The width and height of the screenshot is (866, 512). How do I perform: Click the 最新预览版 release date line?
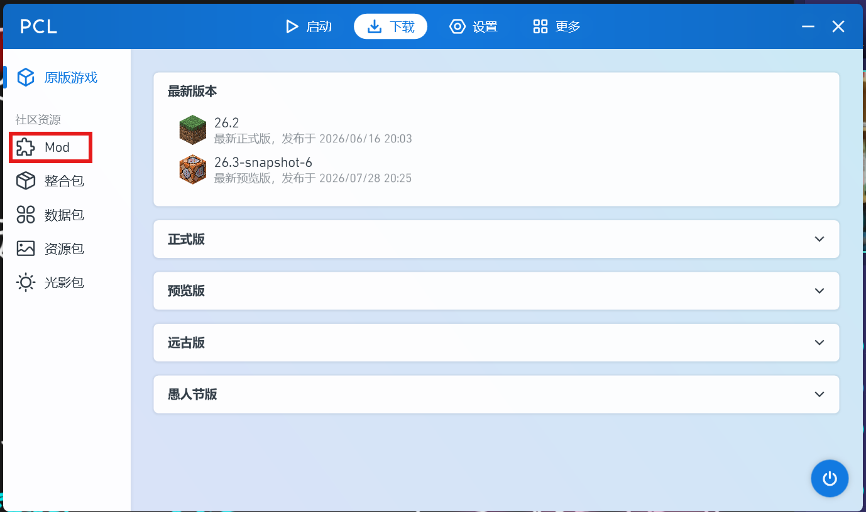click(313, 178)
